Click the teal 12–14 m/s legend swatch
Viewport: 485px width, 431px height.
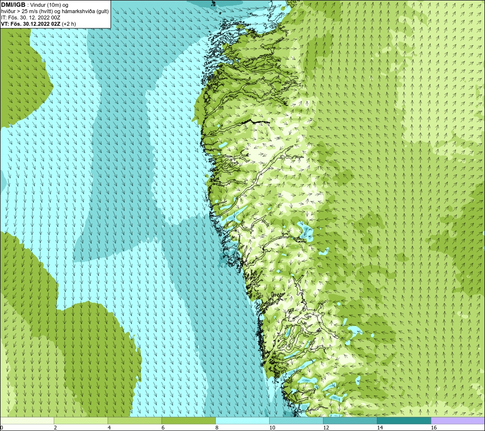tap(350, 420)
